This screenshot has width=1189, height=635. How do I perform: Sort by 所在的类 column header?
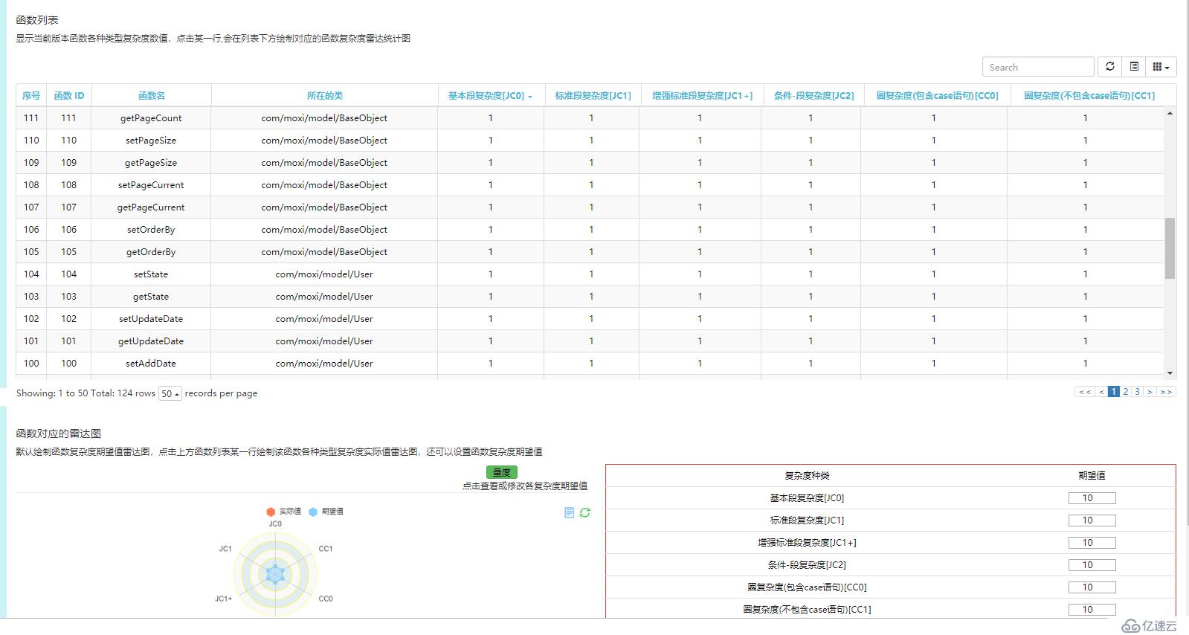(x=325, y=96)
